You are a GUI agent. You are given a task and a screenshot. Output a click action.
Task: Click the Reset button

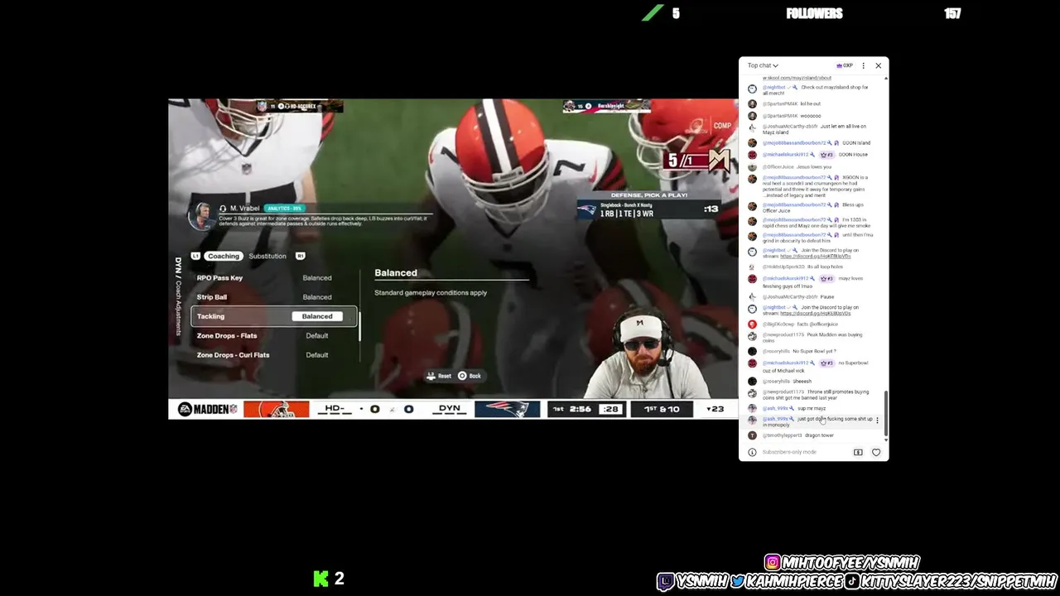pos(439,376)
